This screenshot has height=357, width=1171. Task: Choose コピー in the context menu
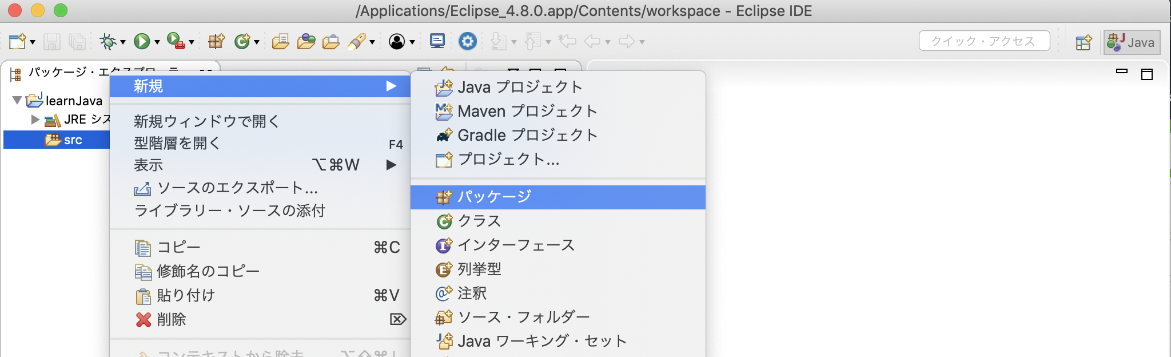tap(260, 247)
